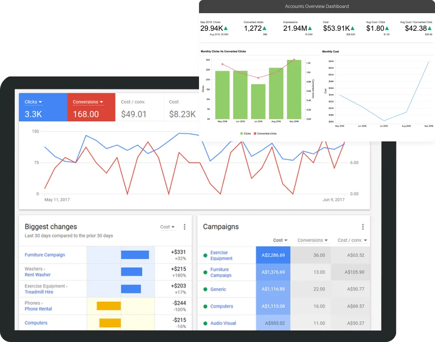The width and height of the screenshot is (435, 342).
Task: Open the Biggest changes three-dot menu
Action: click(185, 227)
